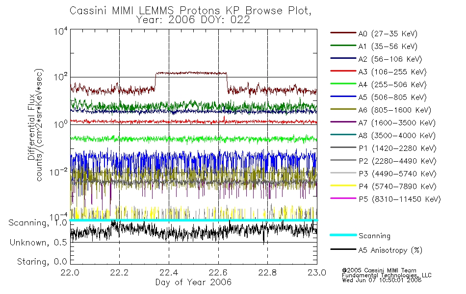Click the A6 (805-1600 KeV) legend label
The width and height of the screenshot is (466, 294).
click(x=395, y=110)
